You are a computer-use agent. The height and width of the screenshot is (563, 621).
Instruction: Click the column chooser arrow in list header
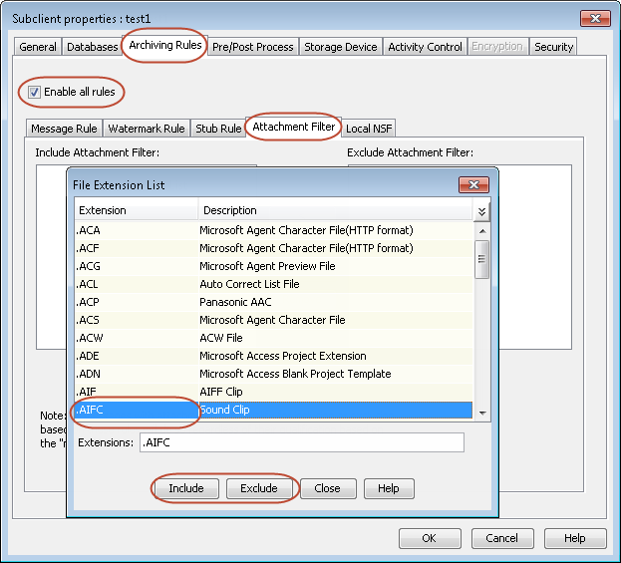[x=482, y=211]
